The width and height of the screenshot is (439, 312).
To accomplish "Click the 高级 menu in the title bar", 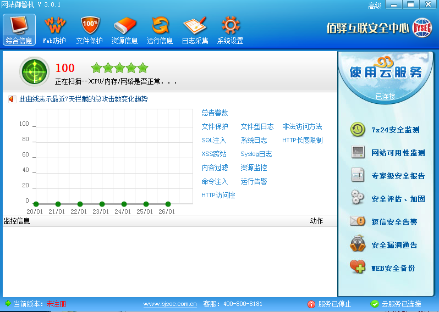I will [375, 5].
